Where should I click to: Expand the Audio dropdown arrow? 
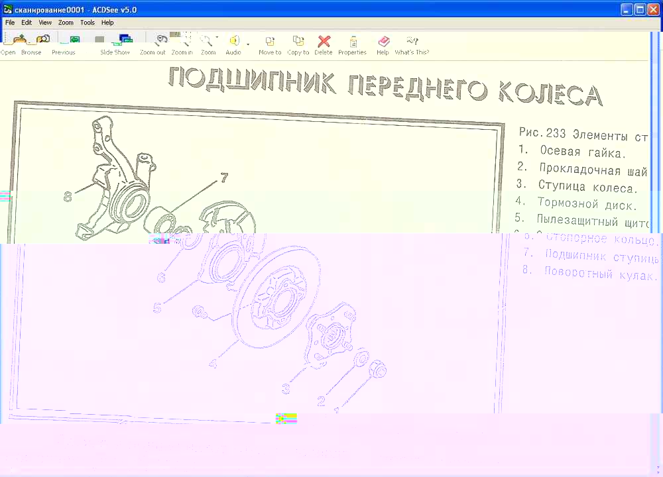point(248,44)
